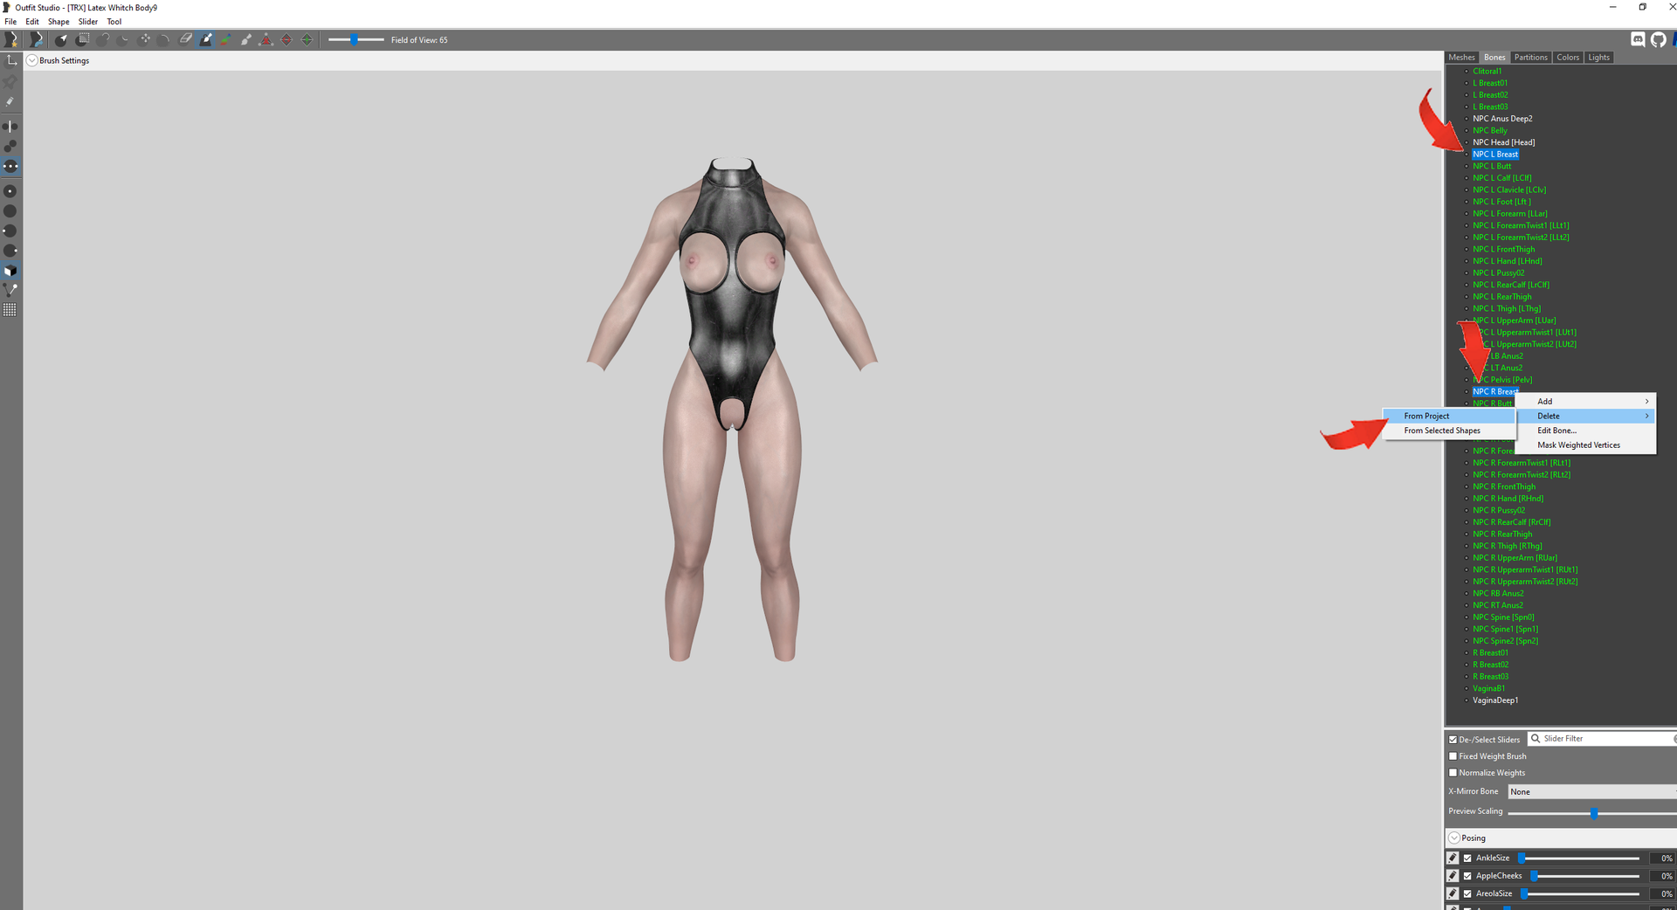This screenshot has width=1677, height=910.
Task: Toggle the textures cube icon
Action: tap(10, 271)
